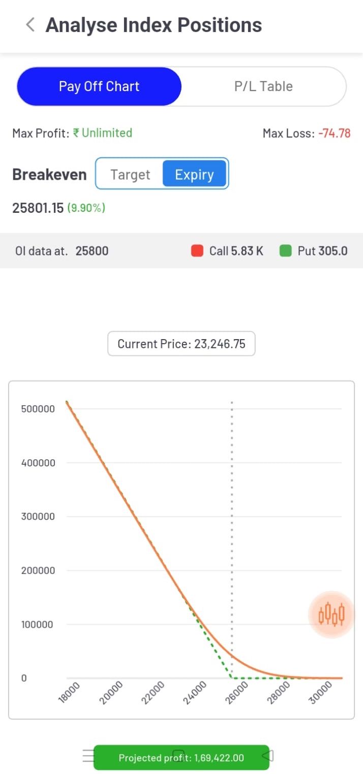Screen dimensions: 363x778
Task: Tap the green Put legend square
Action: coord(286,251)
